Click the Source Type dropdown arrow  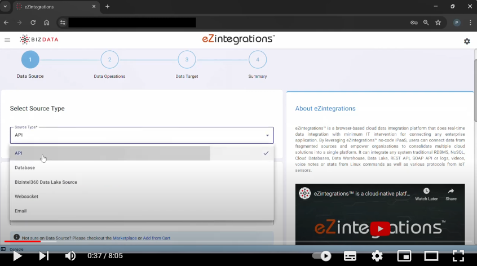267,136
